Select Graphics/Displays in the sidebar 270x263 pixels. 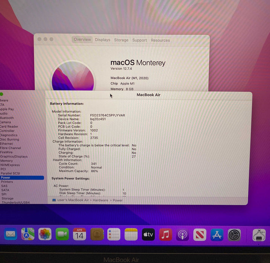[14, 156]
